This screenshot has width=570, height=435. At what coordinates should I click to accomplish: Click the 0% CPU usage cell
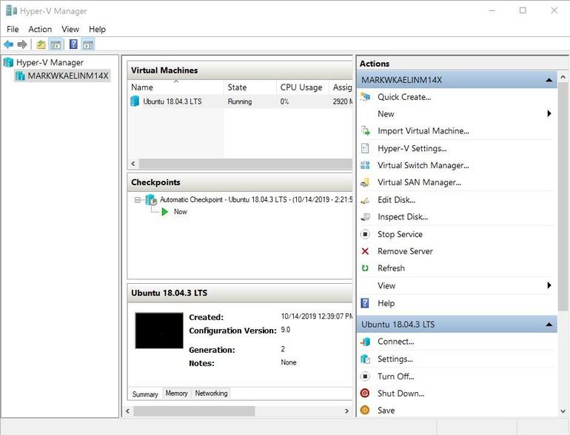coord(284,102)
